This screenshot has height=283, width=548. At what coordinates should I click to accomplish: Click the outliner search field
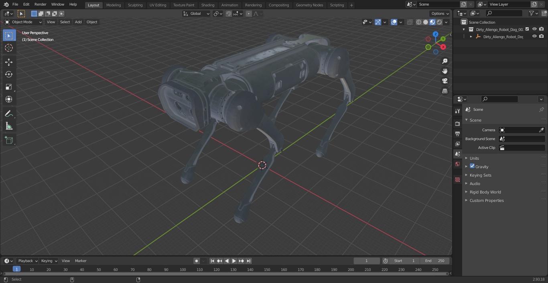(504, 13)
